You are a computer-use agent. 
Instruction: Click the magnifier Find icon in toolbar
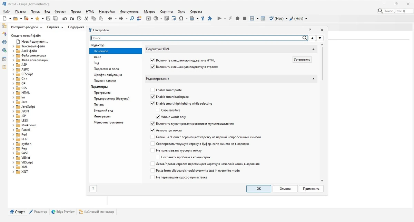click(132, 19)
